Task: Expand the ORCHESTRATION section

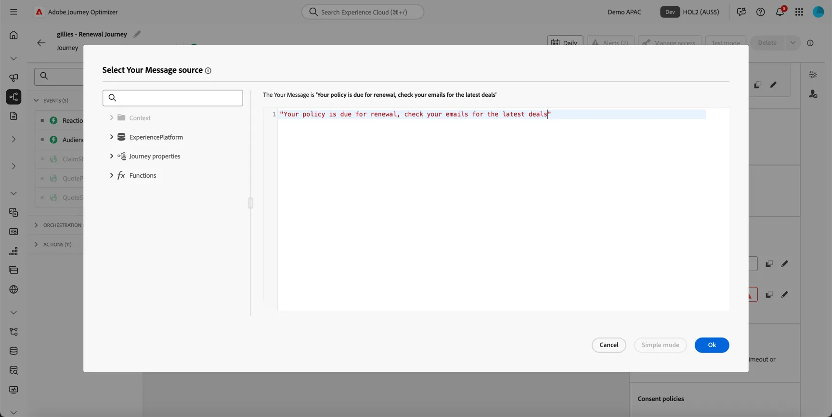Action: 36,225
